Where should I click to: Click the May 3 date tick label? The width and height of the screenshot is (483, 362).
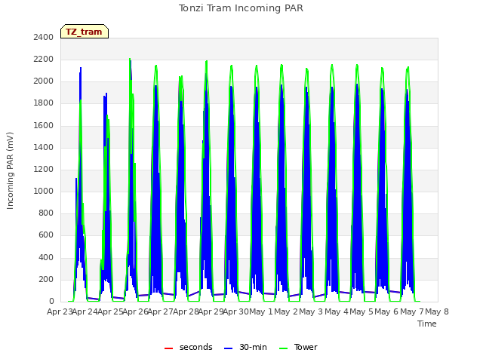coord(312,311)
